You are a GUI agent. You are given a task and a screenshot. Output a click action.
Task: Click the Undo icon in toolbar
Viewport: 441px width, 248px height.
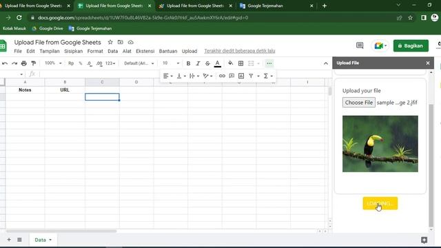pyautogui.click(x=5, y=63)
